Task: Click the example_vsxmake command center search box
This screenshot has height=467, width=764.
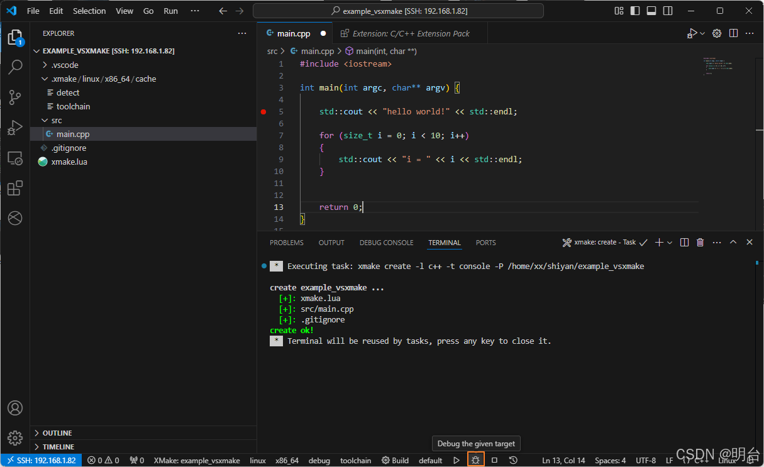Action: [x=398, y=11]
